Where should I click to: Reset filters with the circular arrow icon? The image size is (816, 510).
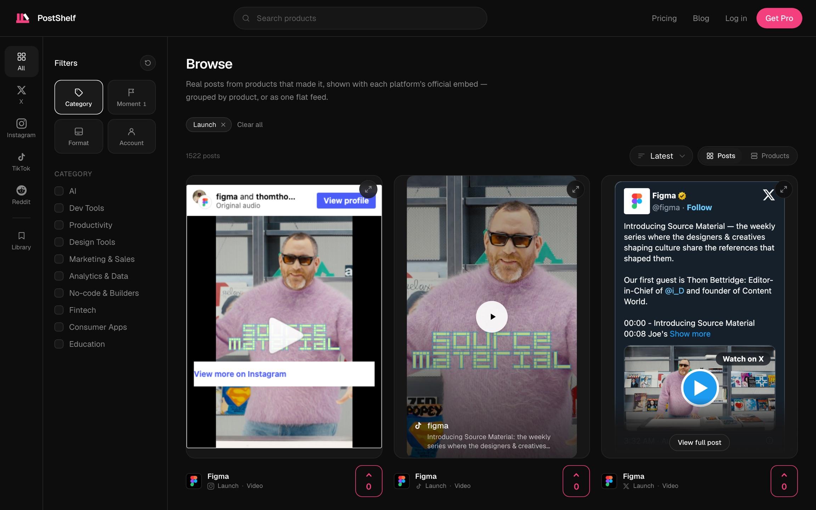pos(148,63)
